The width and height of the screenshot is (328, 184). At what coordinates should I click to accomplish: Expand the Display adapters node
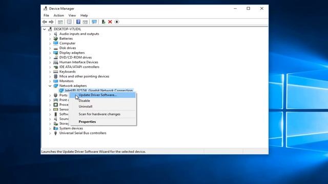pos(50,53)
